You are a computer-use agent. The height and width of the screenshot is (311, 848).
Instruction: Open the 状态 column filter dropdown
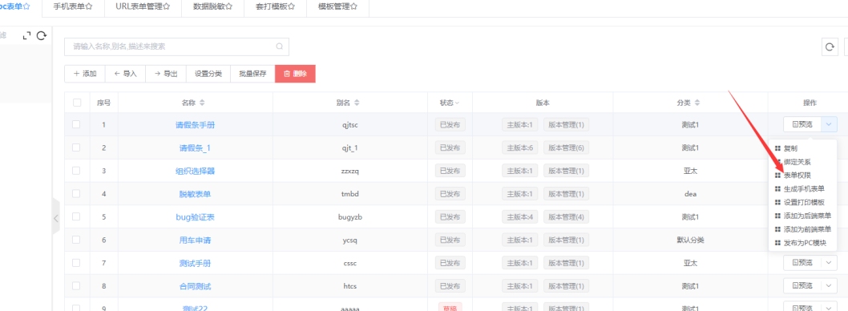457,103
